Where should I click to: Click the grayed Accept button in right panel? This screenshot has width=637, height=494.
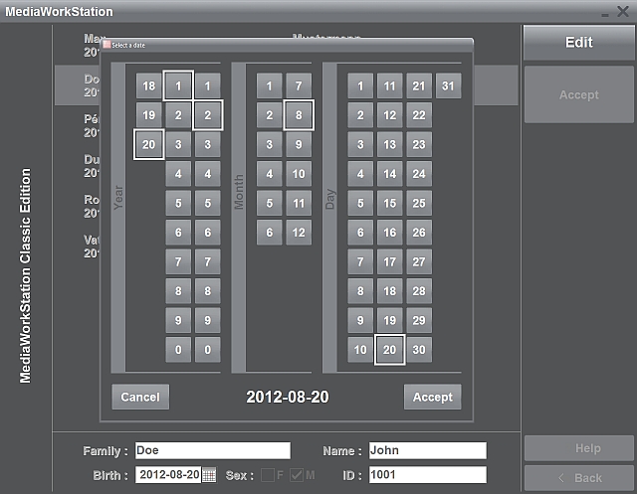(x=579, y=94)
